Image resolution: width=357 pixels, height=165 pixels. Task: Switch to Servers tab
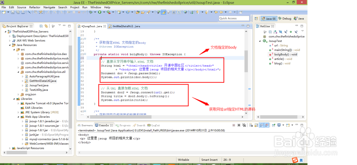tap(85, 125)
